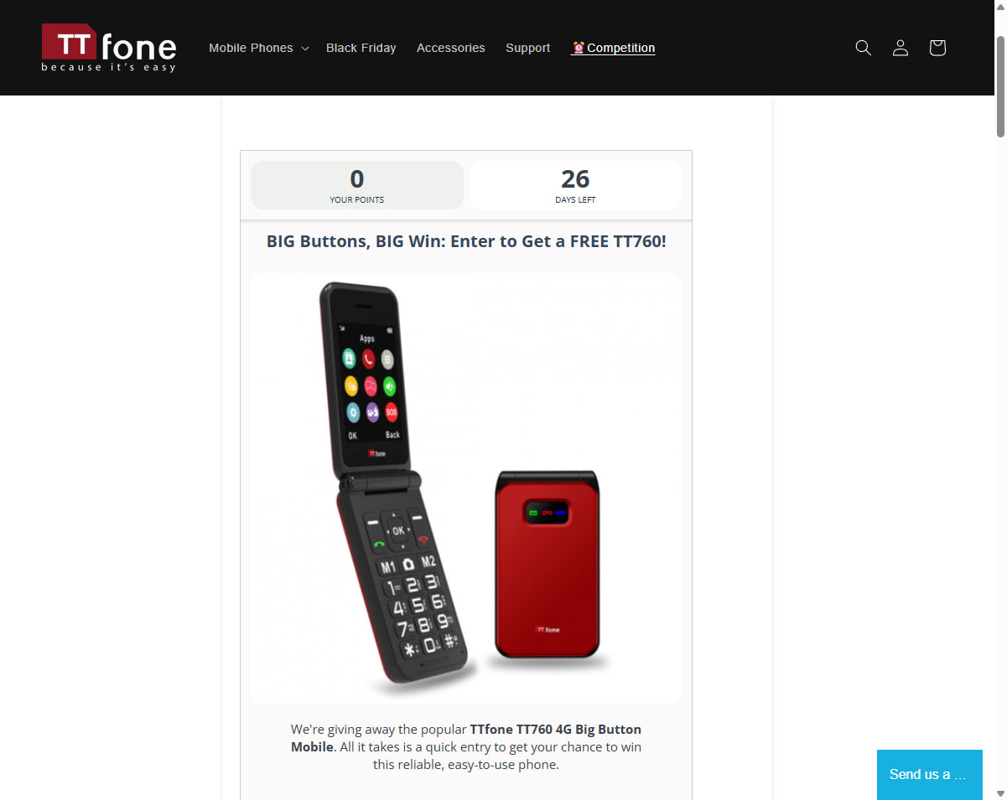Open the Black Friday menu item
1007x800 pixels.
click(x=361, y=48)
